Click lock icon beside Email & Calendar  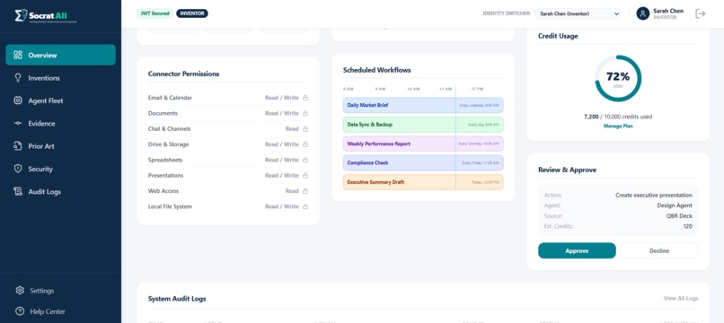[x=305, y=98]
